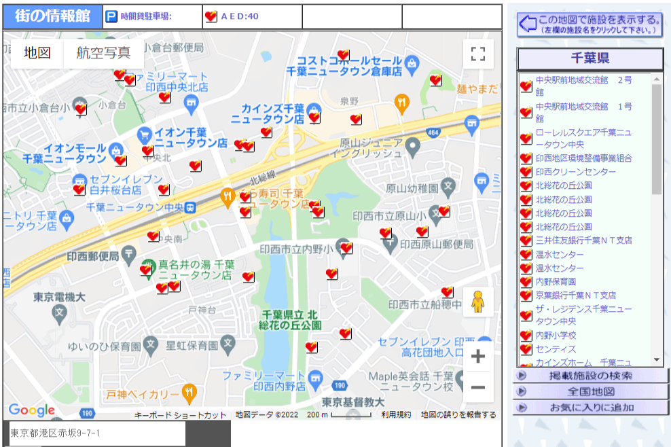Toggle fullscreen map view
The width and height of the screenshot is (671, 447).
pyautogui.click(x=478, y=54)
